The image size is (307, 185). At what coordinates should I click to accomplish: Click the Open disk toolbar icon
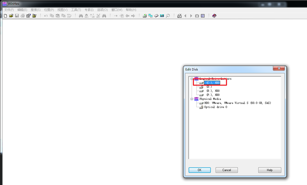click(144, 16)
